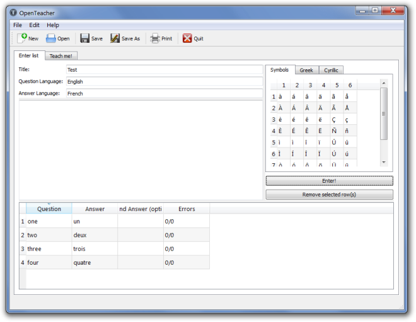Insert the à symbol from row 1

click(x=284, y=96)
